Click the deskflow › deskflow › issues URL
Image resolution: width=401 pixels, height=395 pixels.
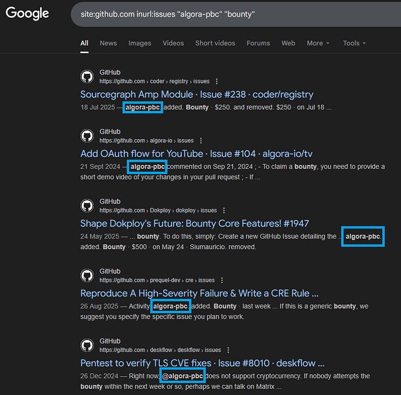(x=160, y=350)
